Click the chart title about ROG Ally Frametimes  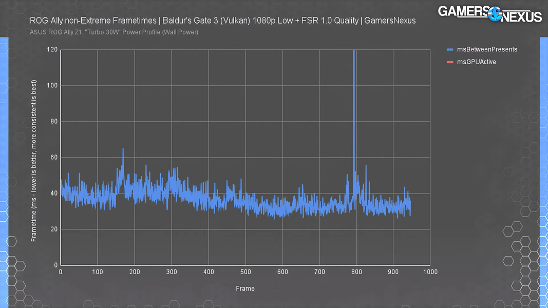222,21
